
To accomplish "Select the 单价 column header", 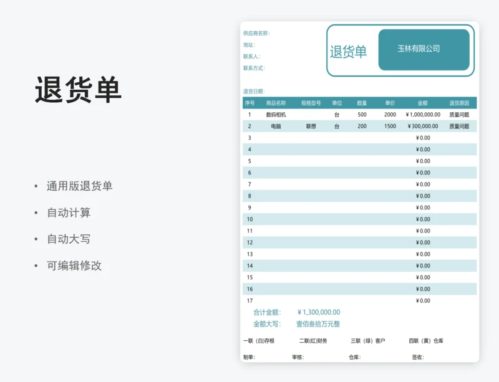I will click(x=390, y=103).
